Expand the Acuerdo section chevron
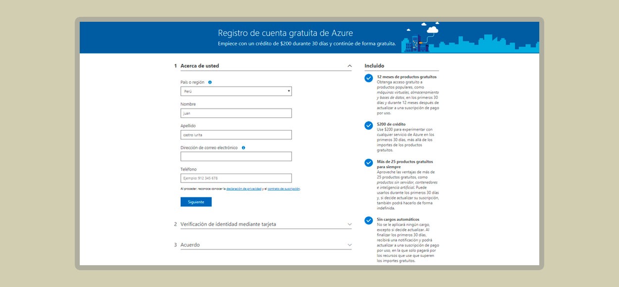 [x=350, y=245]
